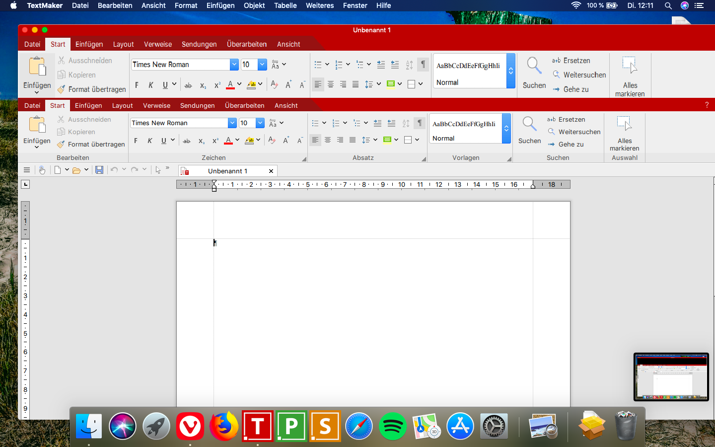This screenshot has width=715, height=447.
Task: Switch to the Unbenannt 1 document tab
Action: [x=227, y=171]
